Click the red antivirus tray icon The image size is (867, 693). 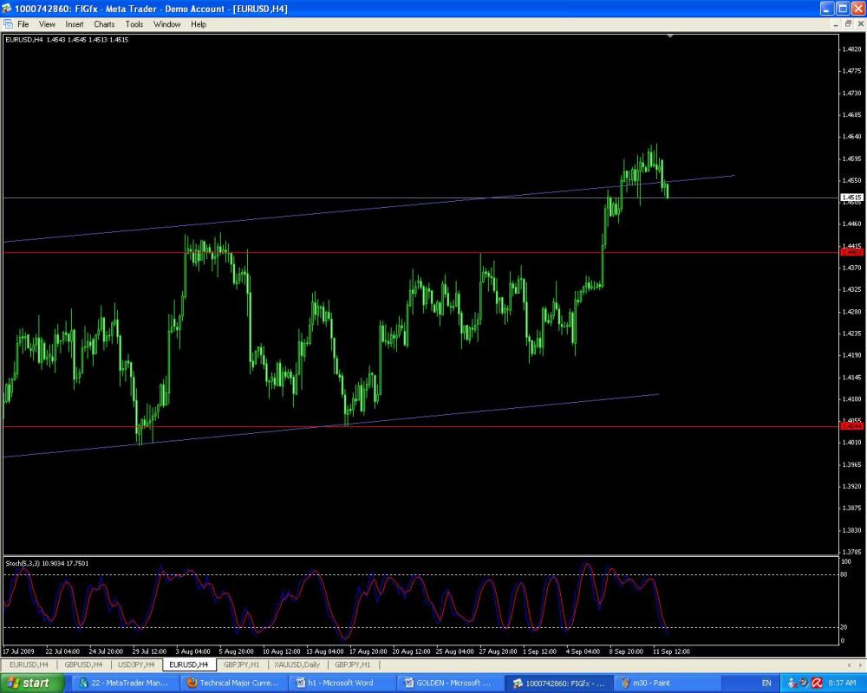tap(816, 683)
